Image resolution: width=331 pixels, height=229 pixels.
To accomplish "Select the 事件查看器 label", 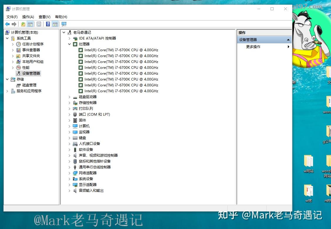I will (x=31, y=50).
